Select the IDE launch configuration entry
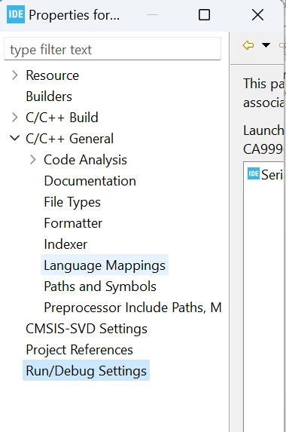 click(x=265, y=174)
